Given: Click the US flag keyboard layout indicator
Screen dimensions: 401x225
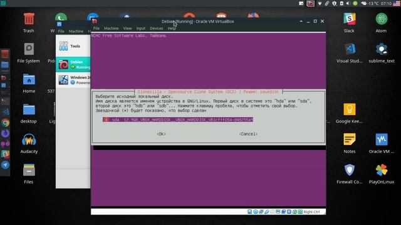Looking at the screenshot, I should tap(397, 3).
